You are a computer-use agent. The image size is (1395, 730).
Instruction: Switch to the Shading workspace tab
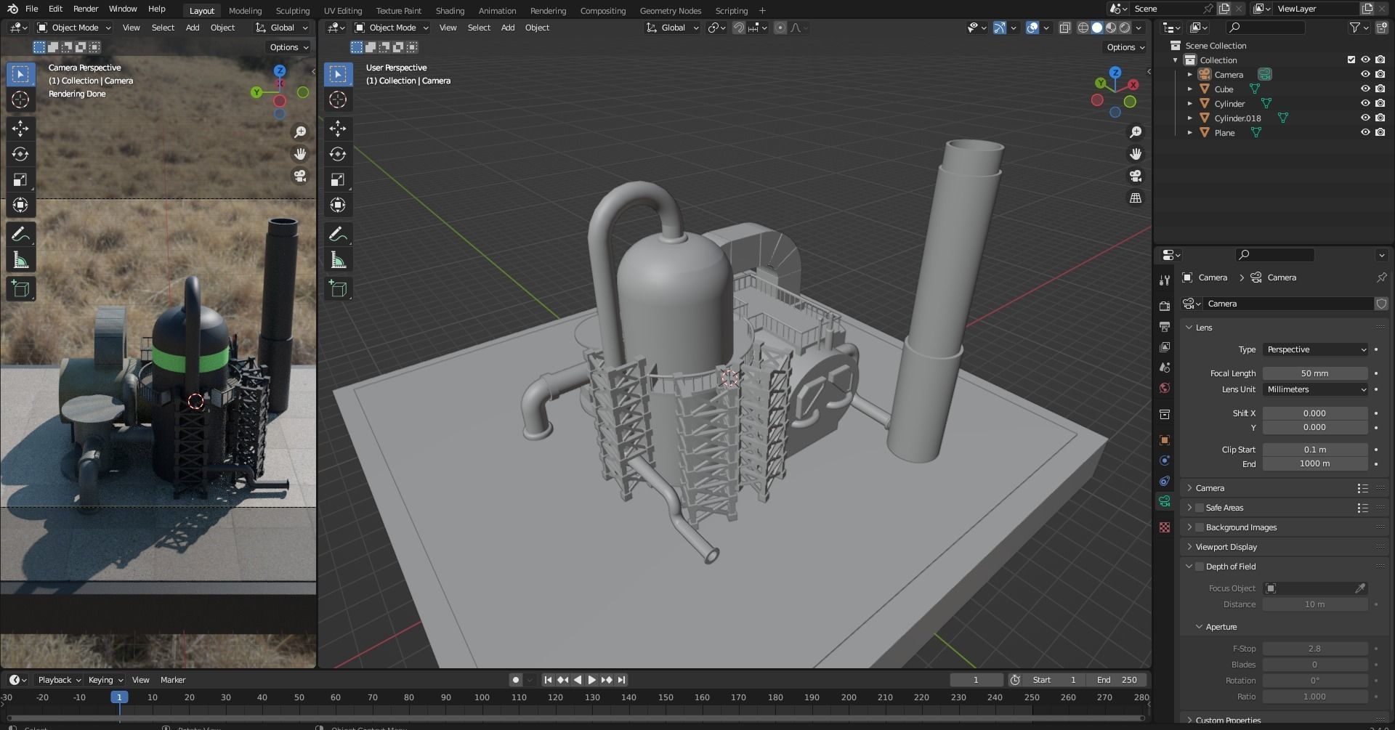(450, 11)
